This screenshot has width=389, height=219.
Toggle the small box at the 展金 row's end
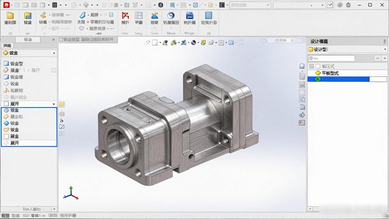click(x=53, y=70)
